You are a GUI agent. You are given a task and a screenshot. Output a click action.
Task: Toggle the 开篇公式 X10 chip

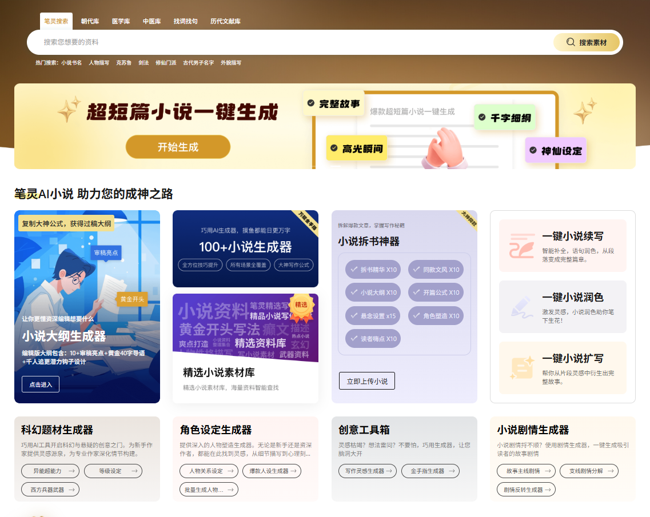coord(436,292)
